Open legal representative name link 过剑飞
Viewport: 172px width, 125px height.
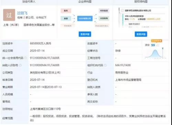click(22, 13)
